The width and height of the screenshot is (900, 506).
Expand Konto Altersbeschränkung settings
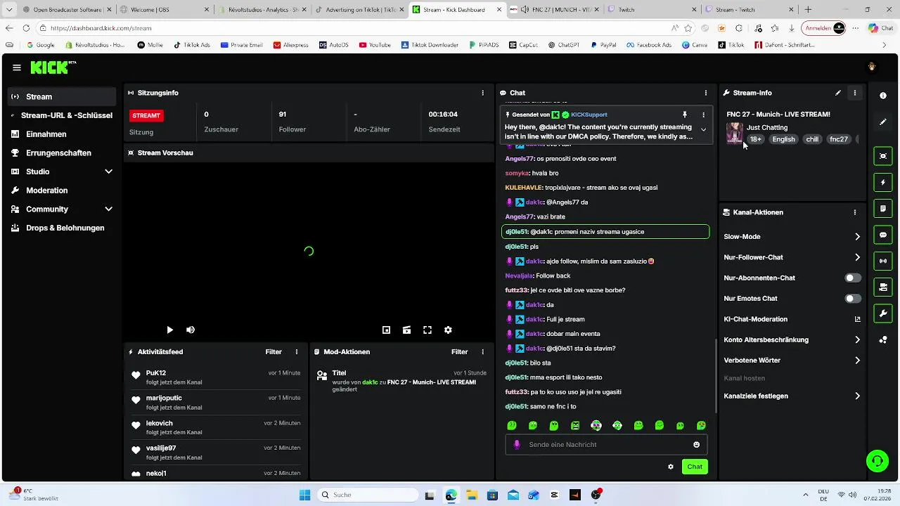click(857, 340)
